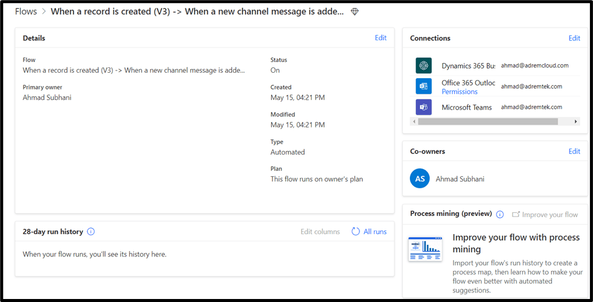Click the info icon next to 28-day run history
The height and width of the screenshot is (302, 593).
pyautogui.click(x=91, y=232)
